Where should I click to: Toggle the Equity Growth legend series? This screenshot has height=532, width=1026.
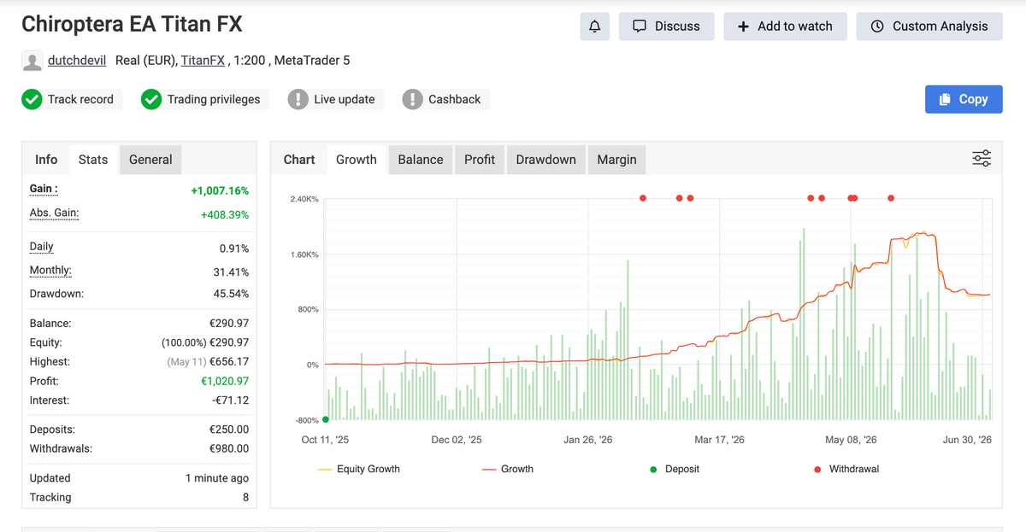coord(358,469)
